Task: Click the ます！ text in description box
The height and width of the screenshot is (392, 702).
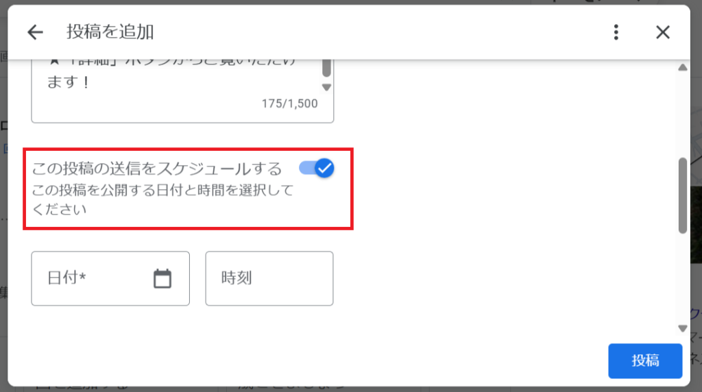Action: [x=68, y=82]
